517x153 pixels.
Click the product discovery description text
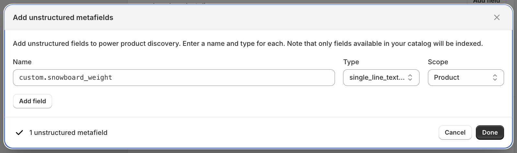point(247,44)
